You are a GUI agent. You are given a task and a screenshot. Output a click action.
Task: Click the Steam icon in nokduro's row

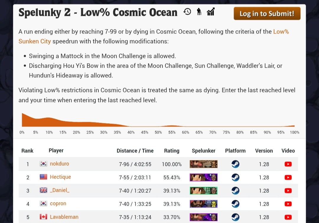[235, 164]
